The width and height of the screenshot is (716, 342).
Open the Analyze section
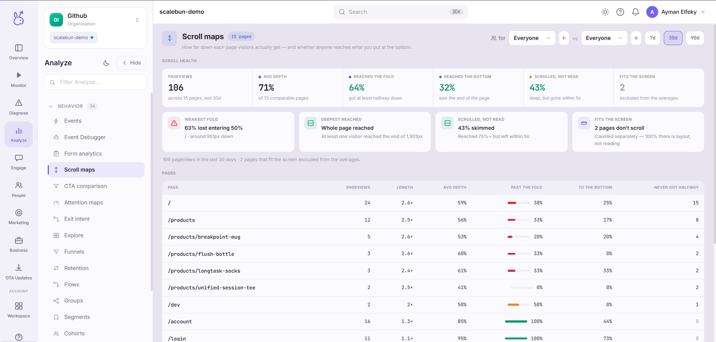click(19, 135)
